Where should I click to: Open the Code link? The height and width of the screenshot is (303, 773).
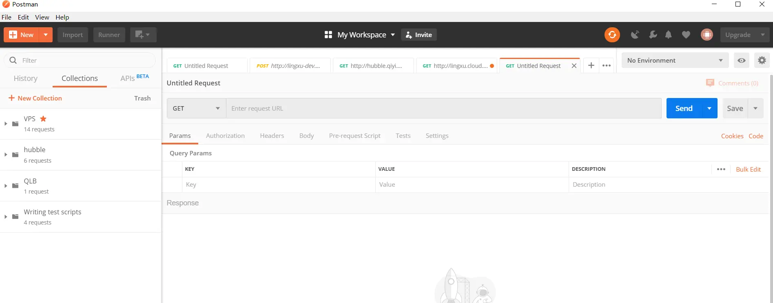[x=756, y=136]
